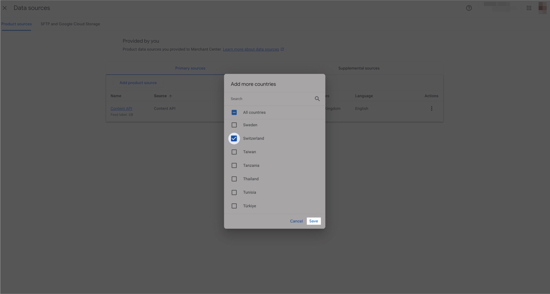Viewport: 550px width, 294px height.
Task: Open the three-dot actions menu for Content API
Action: coord(431,109)
